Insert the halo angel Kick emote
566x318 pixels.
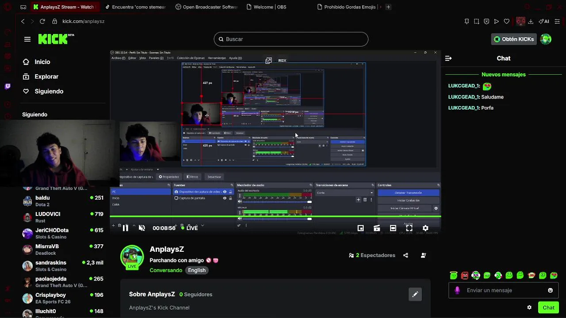454,276
